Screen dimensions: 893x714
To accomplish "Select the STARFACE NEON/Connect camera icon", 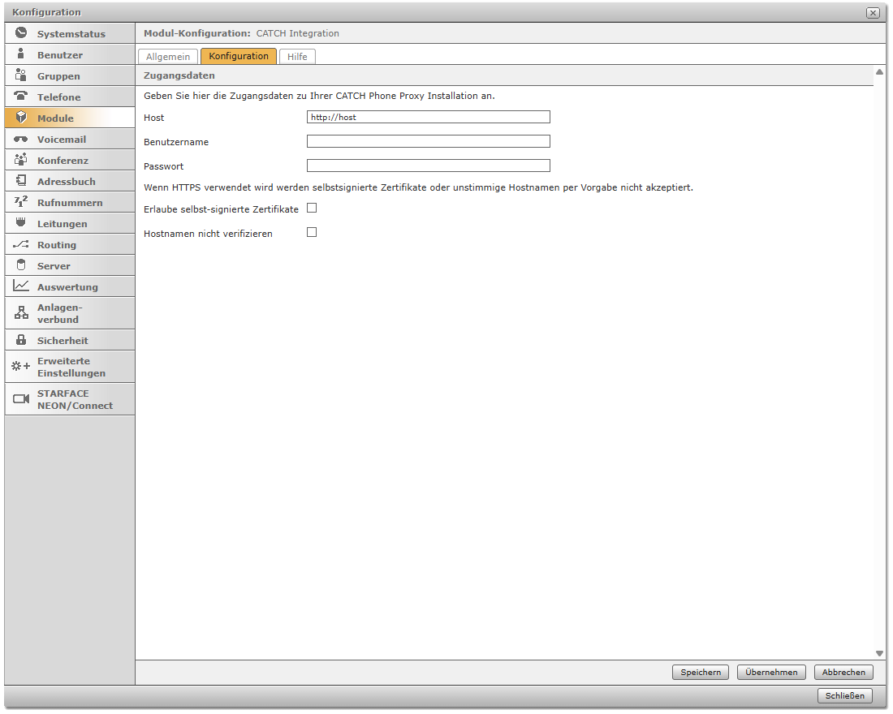I will tap(21, 399).
